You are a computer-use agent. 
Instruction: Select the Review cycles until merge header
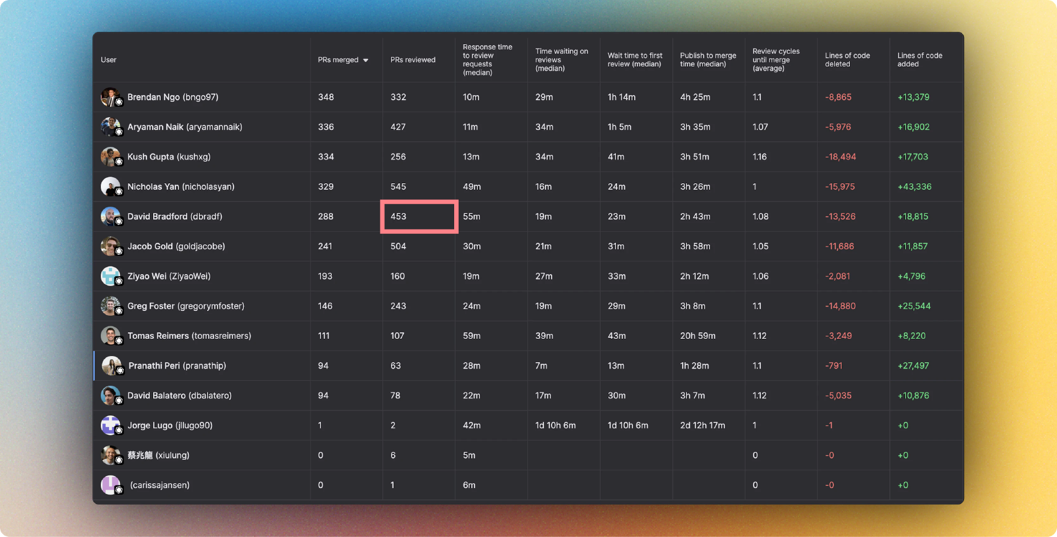(776, 59)
